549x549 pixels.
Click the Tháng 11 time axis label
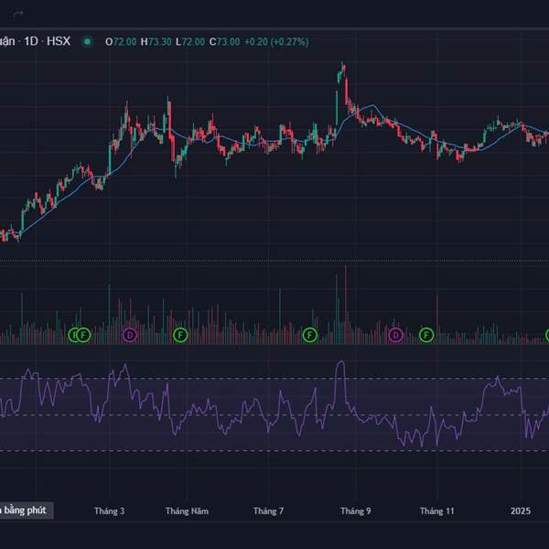coord(437,511)
